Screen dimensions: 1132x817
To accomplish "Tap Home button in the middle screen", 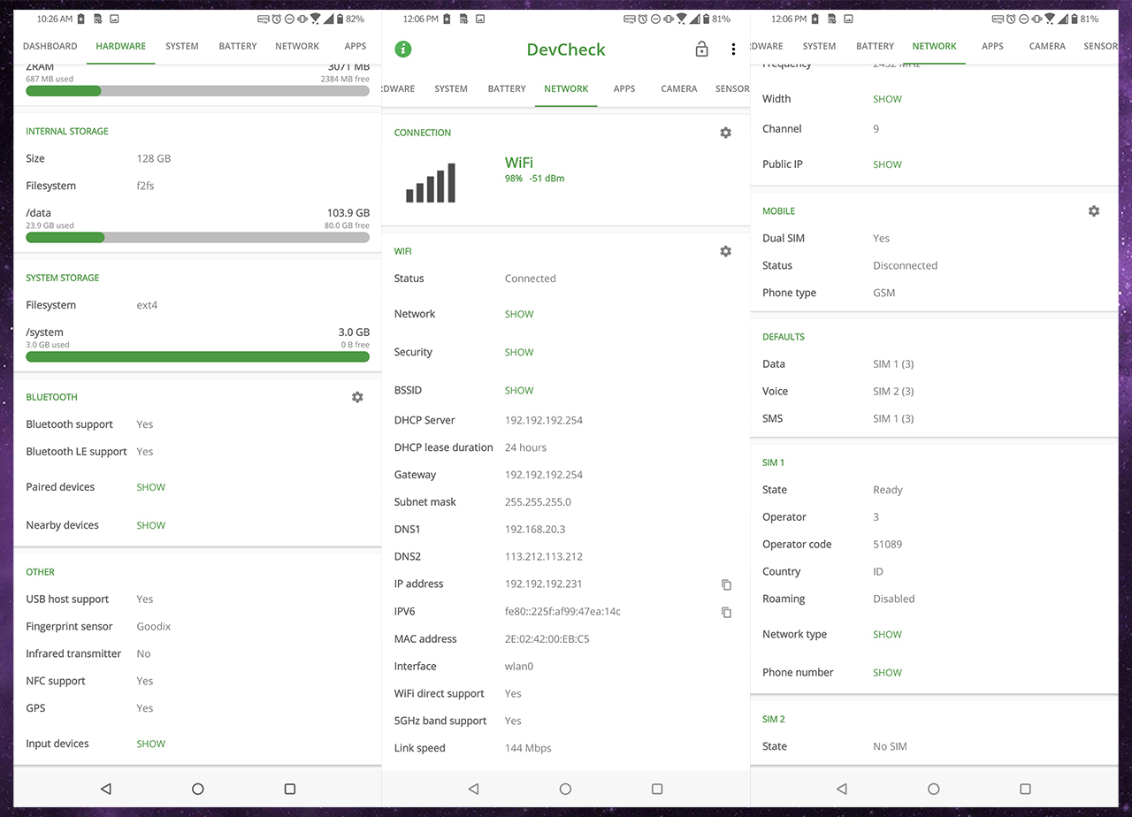I will 565,789.
